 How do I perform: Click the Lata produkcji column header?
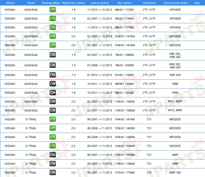coord(100,3)
